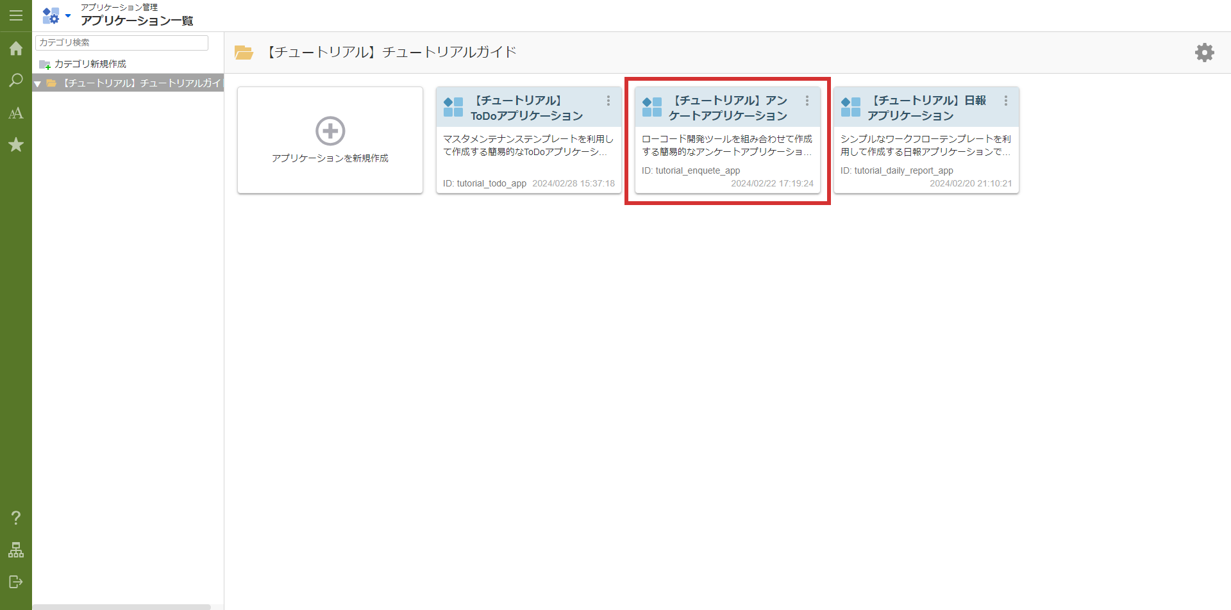The image size is (1231, 610).
Task: Click the sitemap icon near the bottom
Action: click(x=16, y=550)
